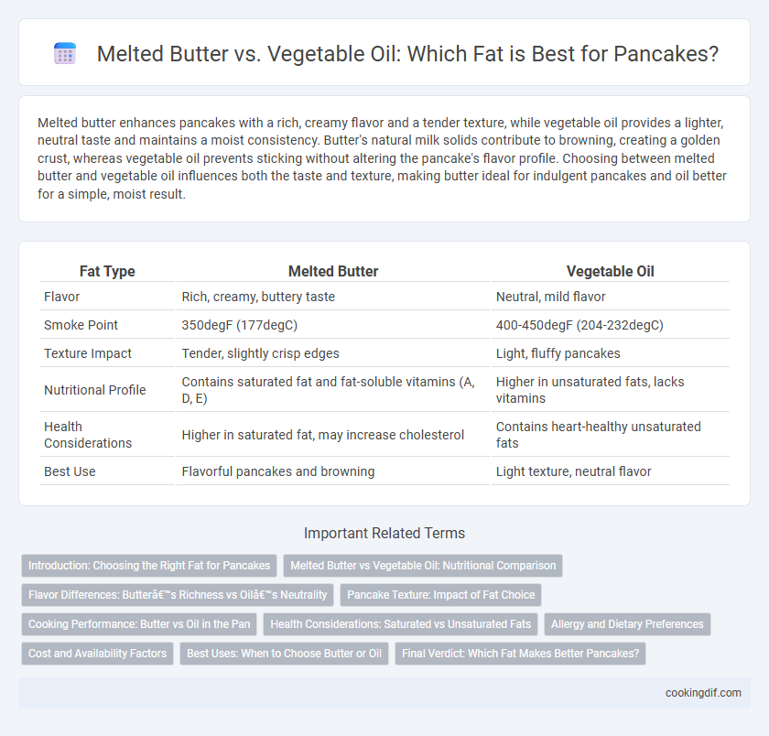Screen dimensions: 769x736
Task: Open the Cooking Performance: Butter vs Oil tag
Action: click(x=139, y=624)
